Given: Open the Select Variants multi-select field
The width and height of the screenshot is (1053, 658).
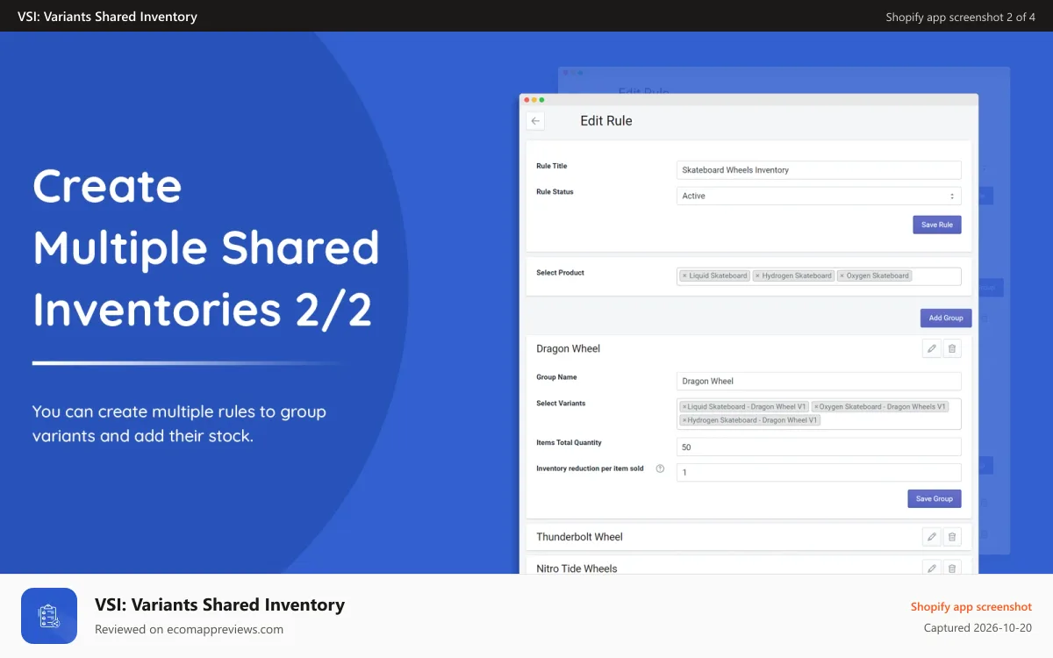Looking at the screenshot, I should (x=819, y=413).
